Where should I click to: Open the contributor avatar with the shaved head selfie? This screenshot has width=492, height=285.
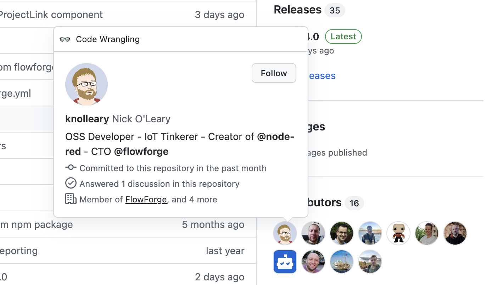[x=313, y=233]
